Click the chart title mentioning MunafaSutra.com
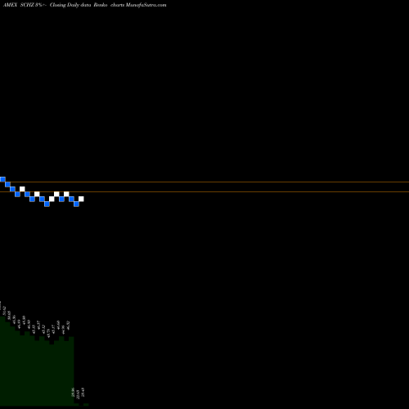 point(84,5)
